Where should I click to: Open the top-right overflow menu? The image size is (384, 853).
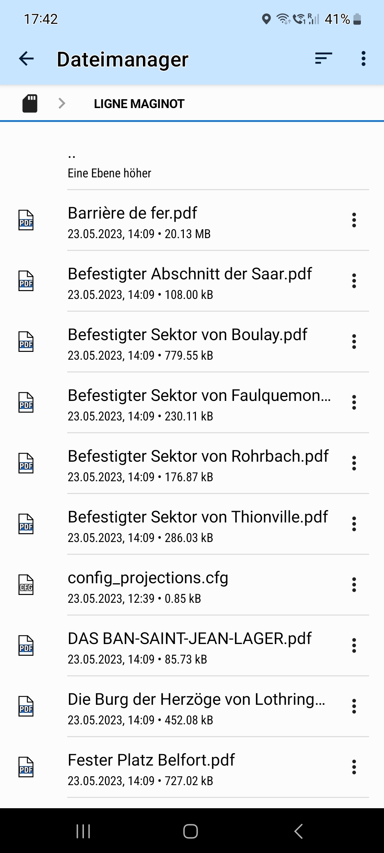363,59
